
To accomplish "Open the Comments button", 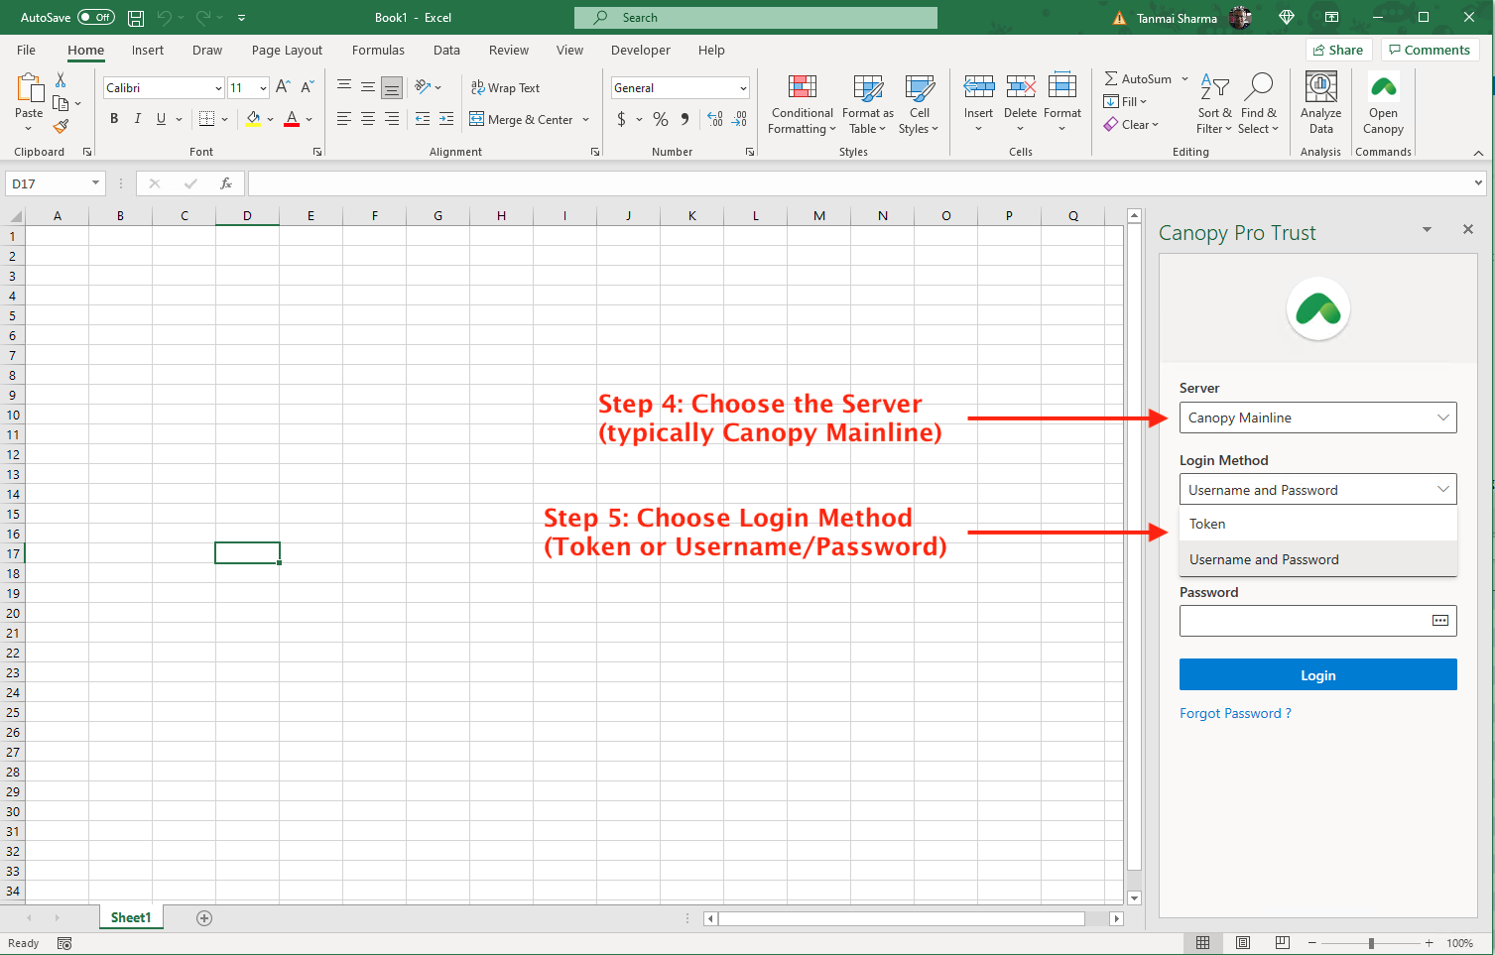I will tap(1430, 50).
